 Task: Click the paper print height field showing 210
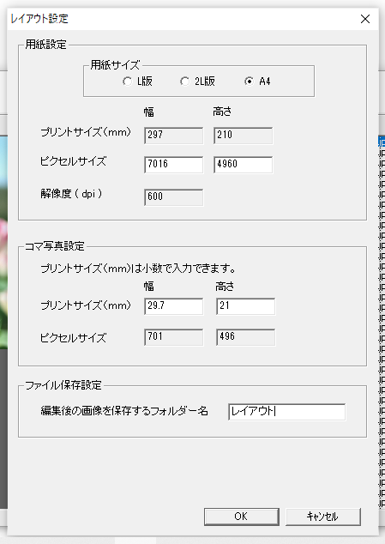pyautogui.click(x=244, y=136)
